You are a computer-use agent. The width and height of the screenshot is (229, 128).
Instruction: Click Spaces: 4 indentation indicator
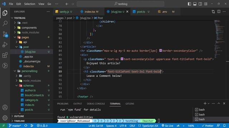click(x=111, y=126)
